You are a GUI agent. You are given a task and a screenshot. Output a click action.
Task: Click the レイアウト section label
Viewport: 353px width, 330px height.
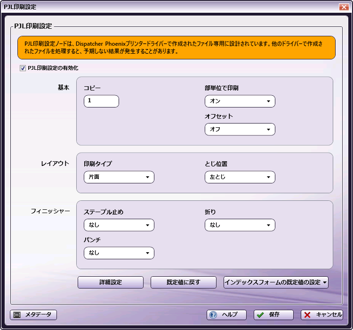click(55, 164)
